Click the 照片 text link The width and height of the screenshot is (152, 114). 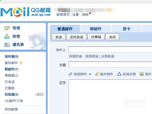point(148,74)
